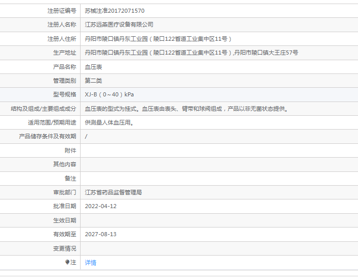Click the 生产地址 address value

click(x=191, y=53)
